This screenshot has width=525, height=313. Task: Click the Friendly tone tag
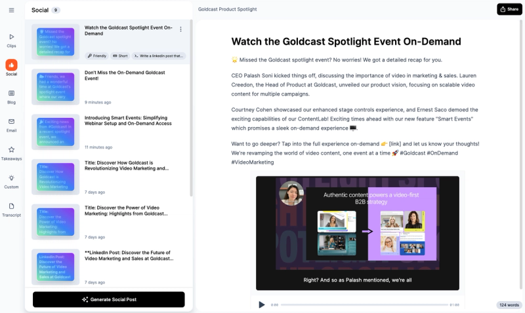[96, 56]
